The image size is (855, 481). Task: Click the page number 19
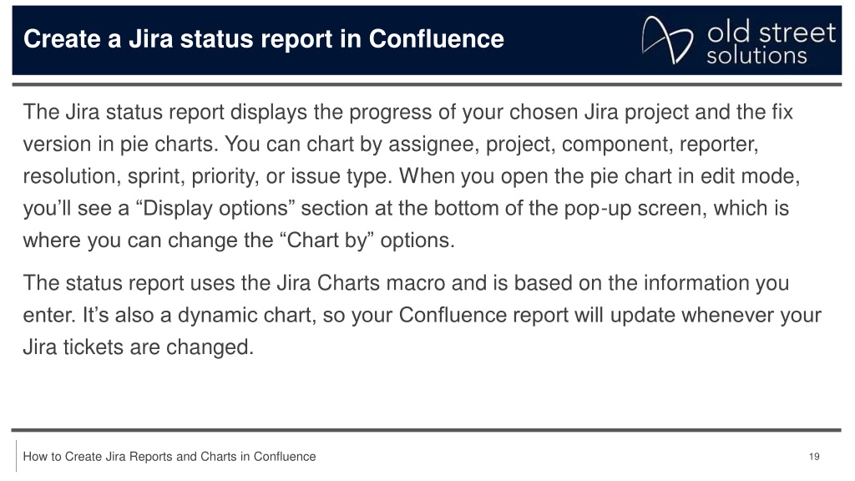click(814, 457)
